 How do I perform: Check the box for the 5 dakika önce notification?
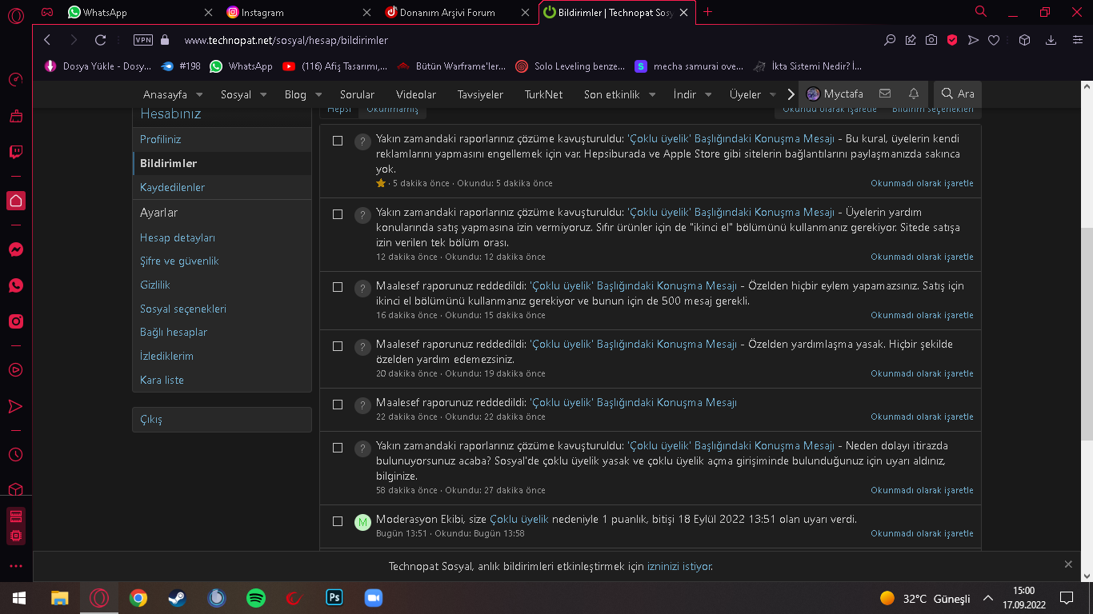(x=338, y=141)
